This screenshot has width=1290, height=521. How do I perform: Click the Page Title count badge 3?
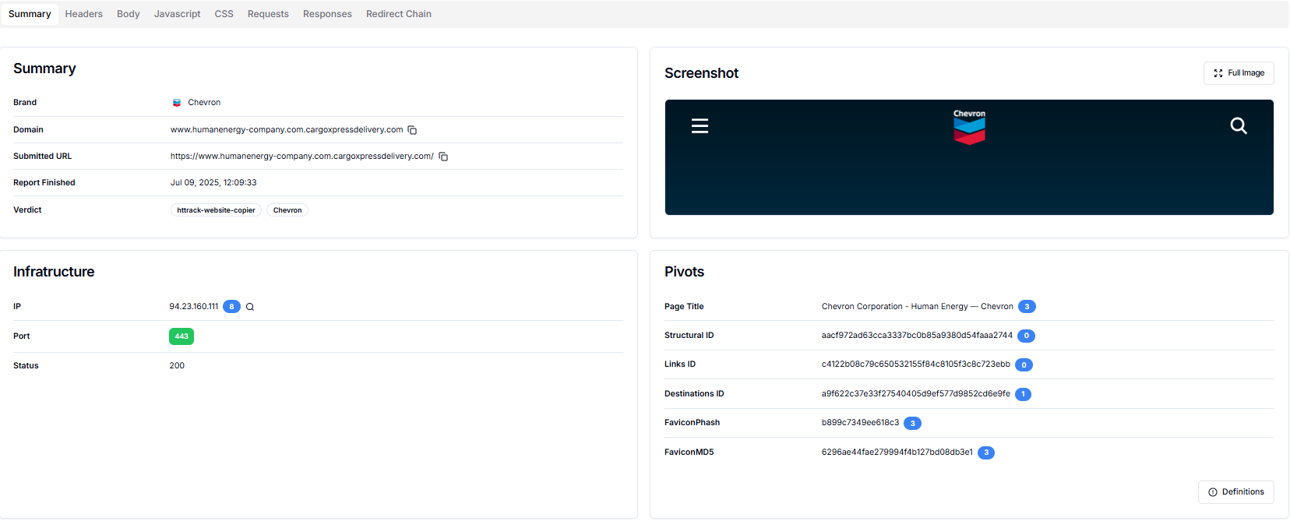(1027, 307)
